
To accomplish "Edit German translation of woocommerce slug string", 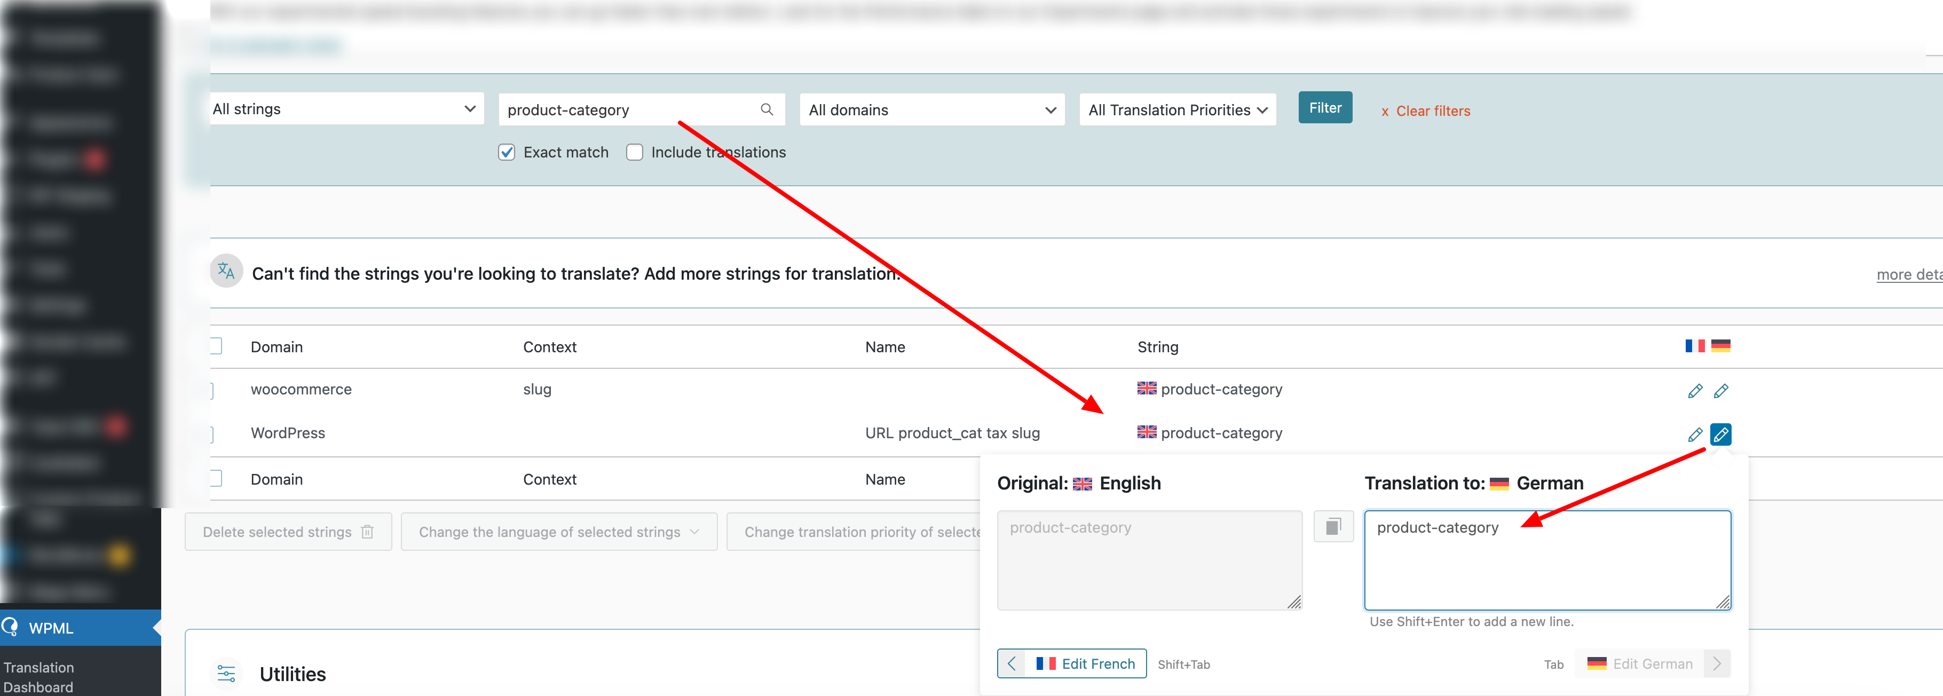I will pyautogui.click(x=1720, y=391).
